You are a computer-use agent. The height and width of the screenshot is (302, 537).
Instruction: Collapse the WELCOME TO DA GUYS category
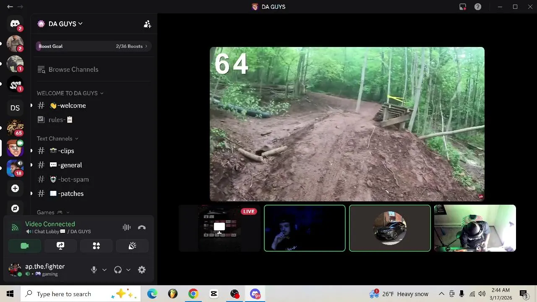point(70,93)
